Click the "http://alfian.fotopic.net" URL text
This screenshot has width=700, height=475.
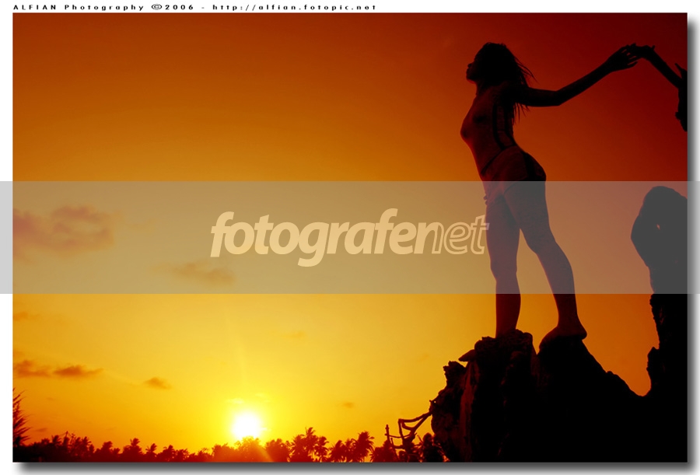[294, 7]
